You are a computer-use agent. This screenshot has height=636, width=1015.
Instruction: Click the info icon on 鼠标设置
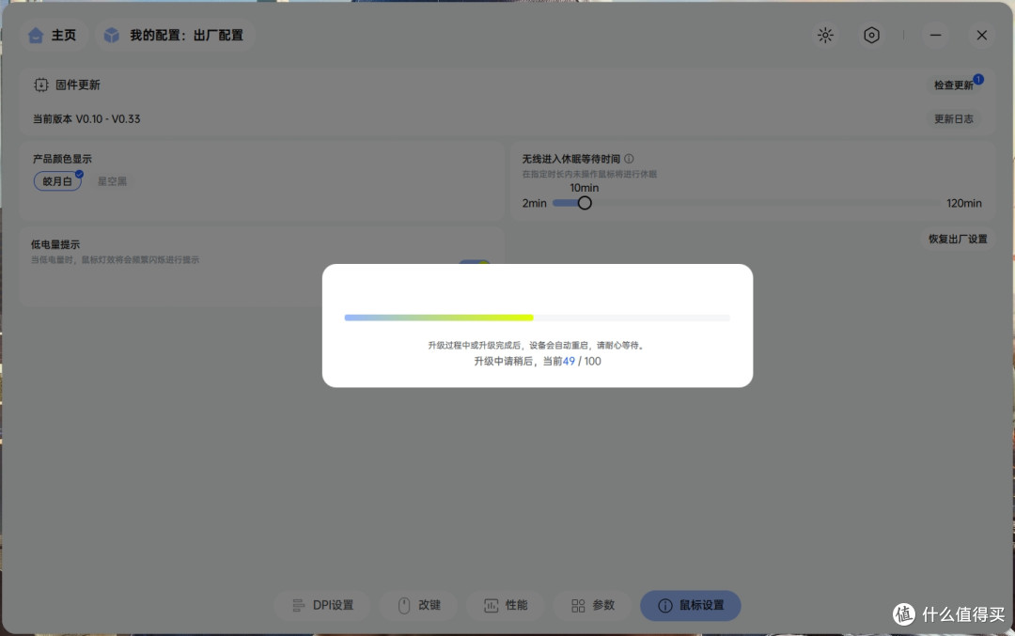click(x=664, y=605)
